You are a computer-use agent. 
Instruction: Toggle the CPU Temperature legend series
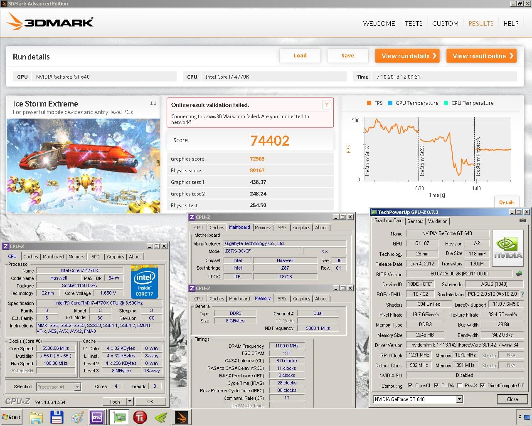pyautogui.click(x=468, y=103)
